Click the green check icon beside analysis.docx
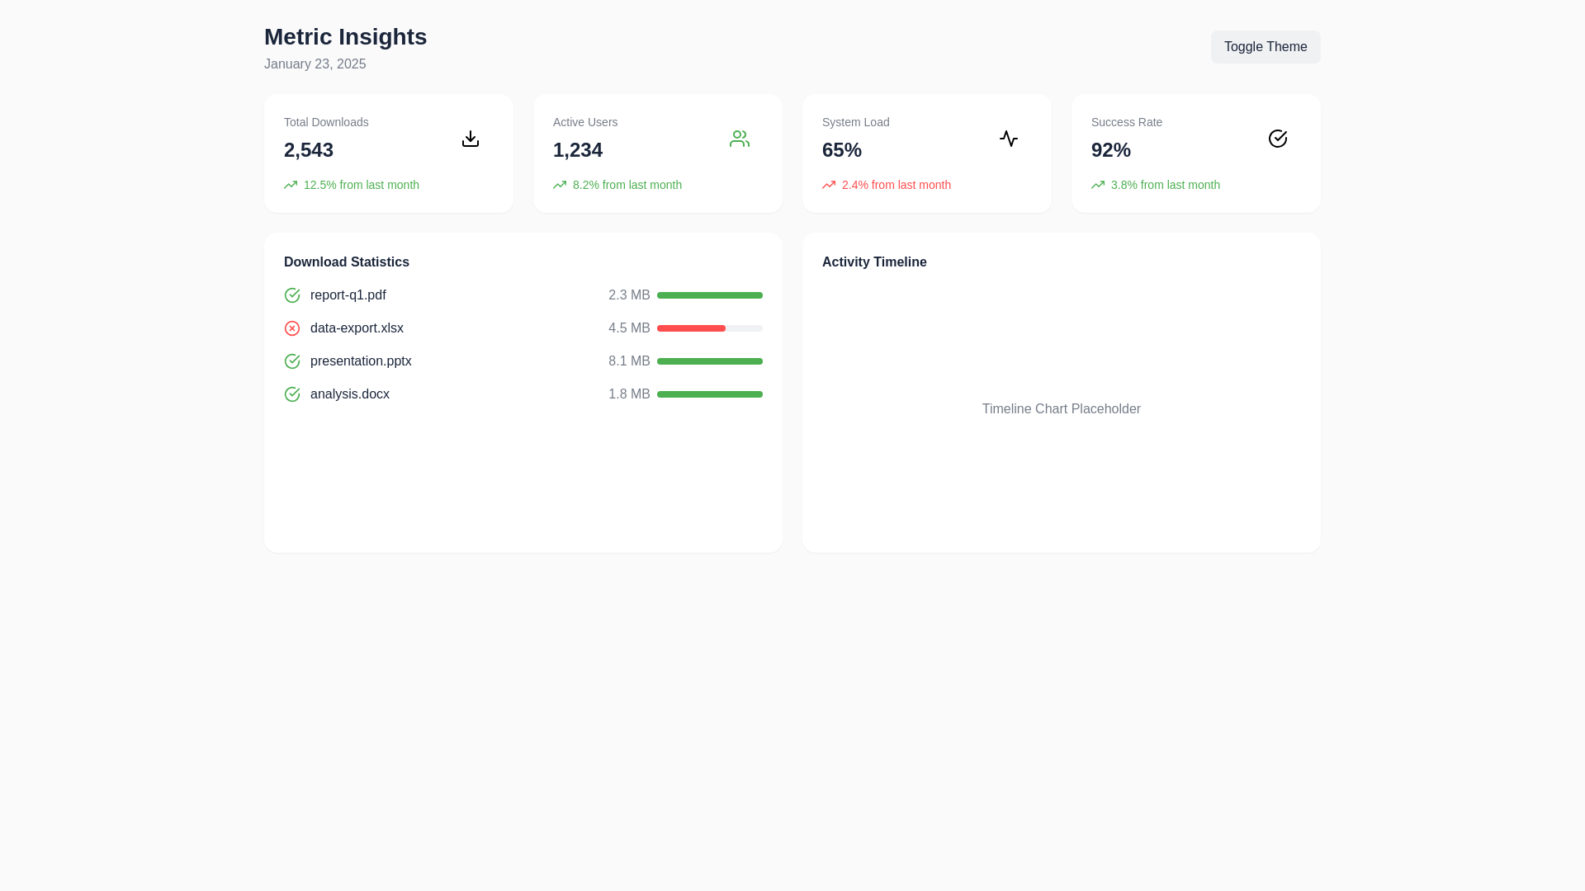The width and height of the screenshot is (1585, 891). click(292, 394)
